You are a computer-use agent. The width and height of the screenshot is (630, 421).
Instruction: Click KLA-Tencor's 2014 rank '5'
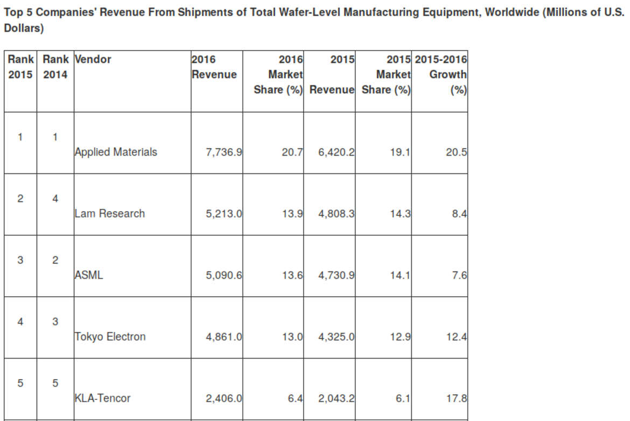click(x=55, y=383)
